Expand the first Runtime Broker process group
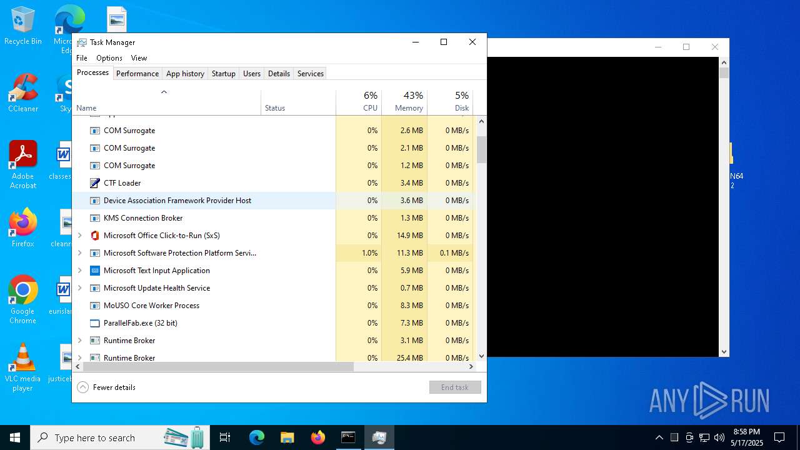Screen dimensions: 800x450 pos(79,341)
